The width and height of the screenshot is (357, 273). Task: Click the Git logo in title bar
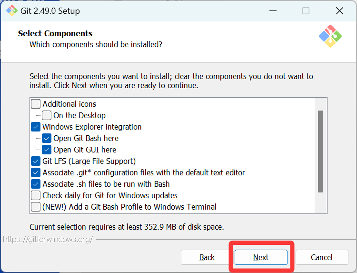11,10
